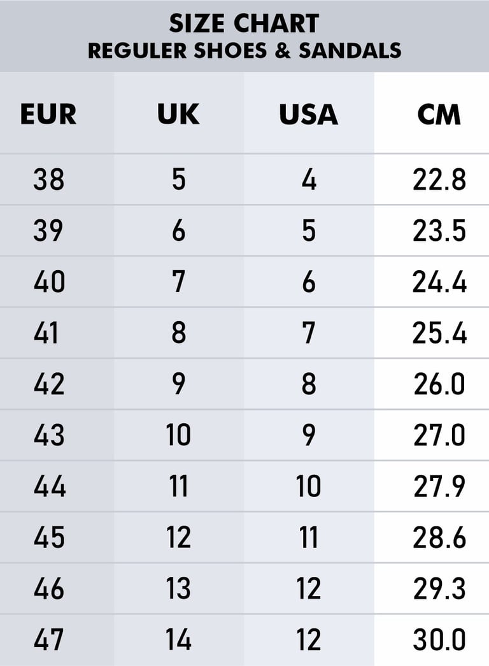The height and width of the screenshot is (666, 489).
Task: Select the EUR column header
Action: (x=48, y=114)
